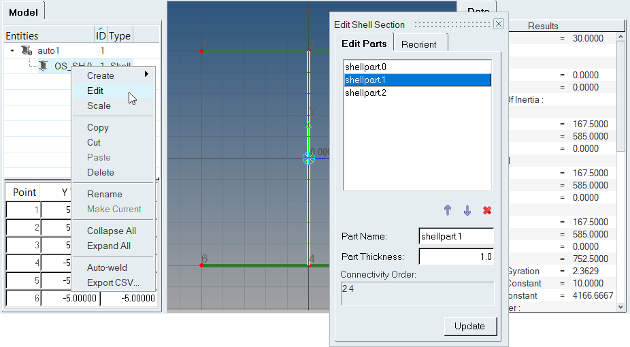Choose Export CSV... from context menu
The height and width of the screenshot is (347, 630).
(112, 282)
